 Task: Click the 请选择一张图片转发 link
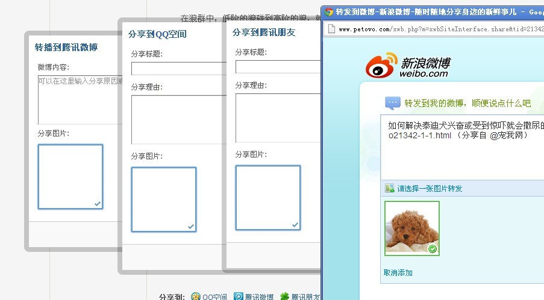(x=430, y=188)
